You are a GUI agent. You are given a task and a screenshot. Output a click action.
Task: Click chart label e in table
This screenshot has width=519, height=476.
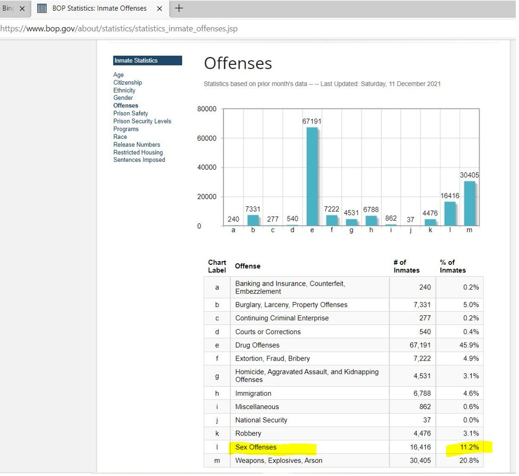click(217, 345)
